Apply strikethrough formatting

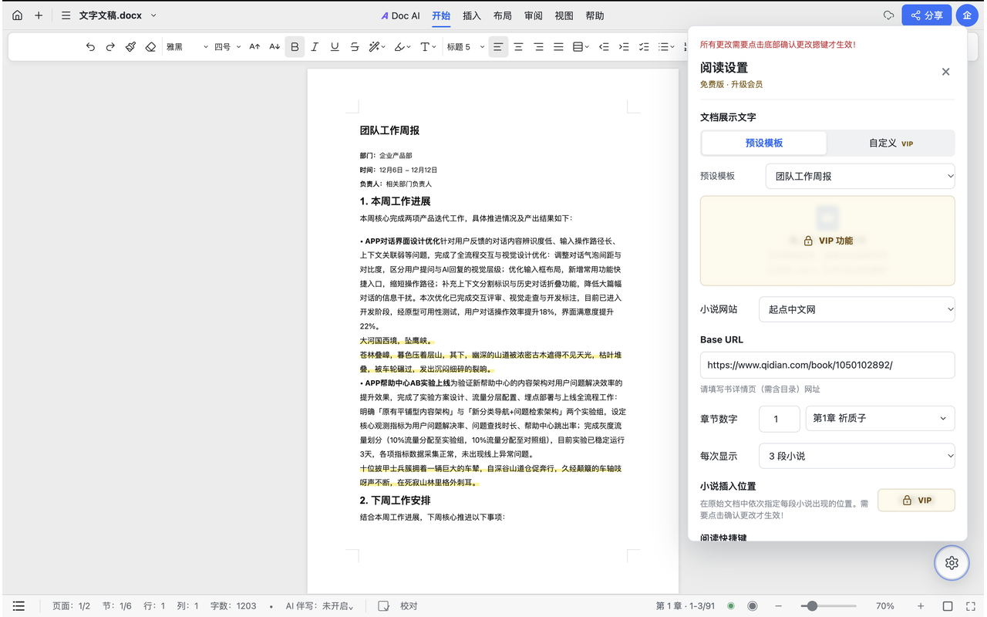(x=355, y=47)
